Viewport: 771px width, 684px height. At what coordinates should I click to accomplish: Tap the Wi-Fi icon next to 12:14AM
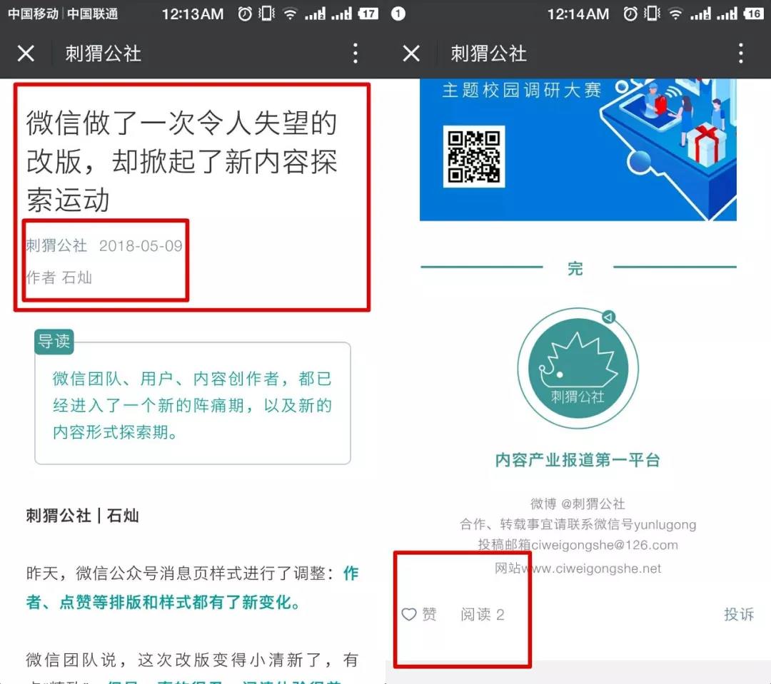[675, 14]
